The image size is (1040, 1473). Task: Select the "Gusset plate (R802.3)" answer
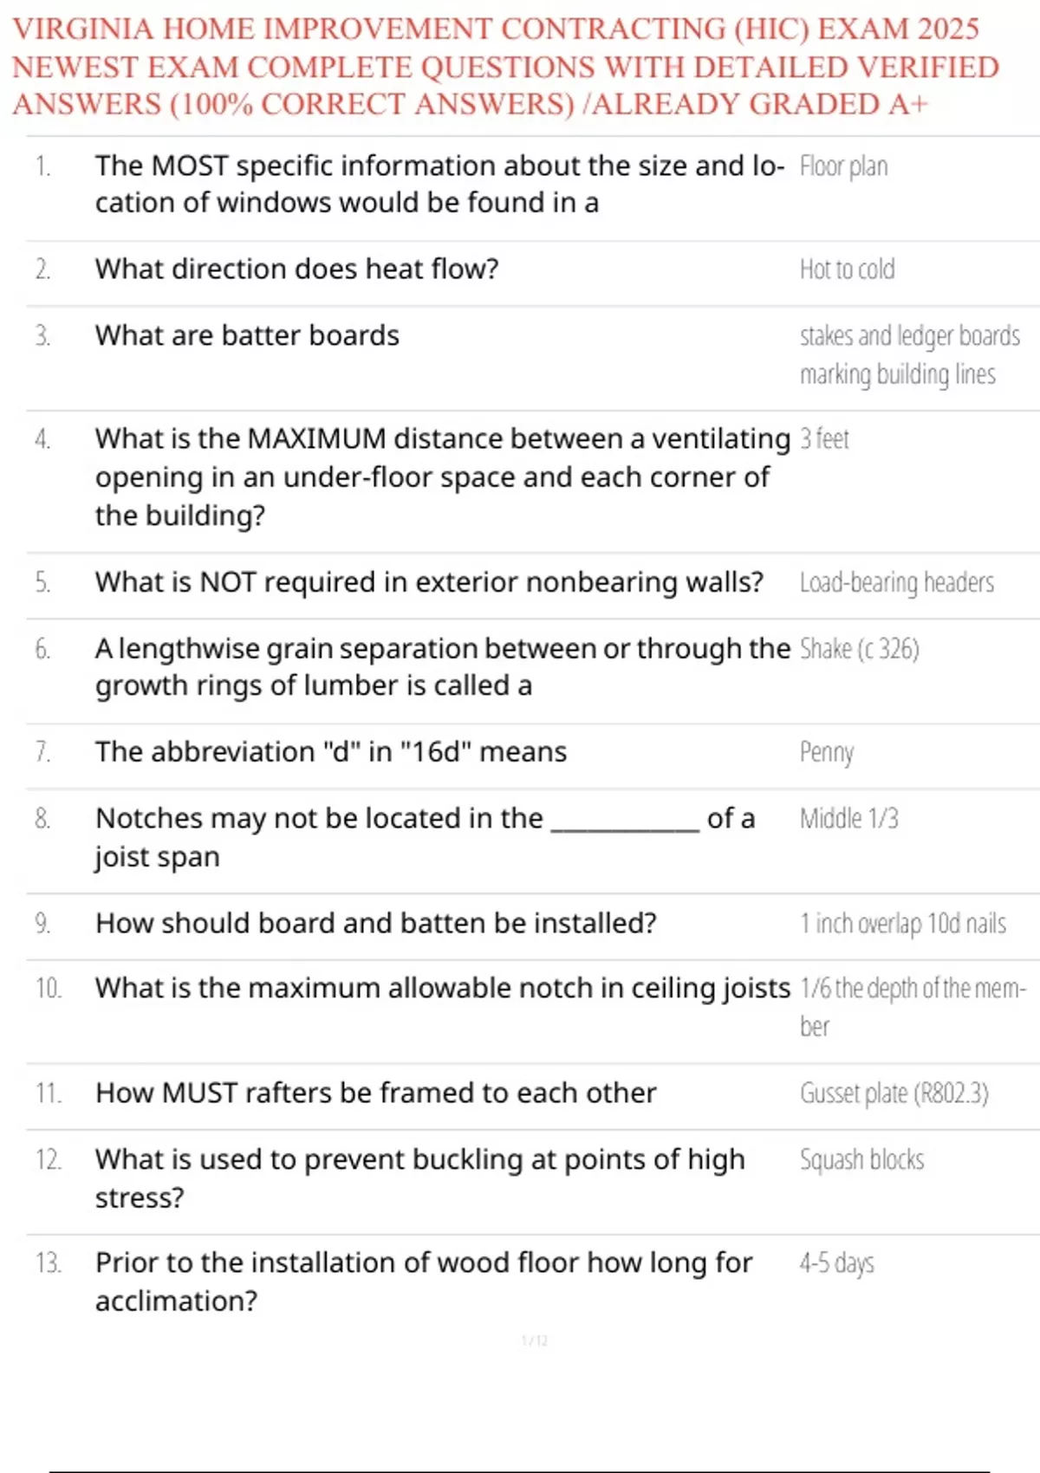894,1093
